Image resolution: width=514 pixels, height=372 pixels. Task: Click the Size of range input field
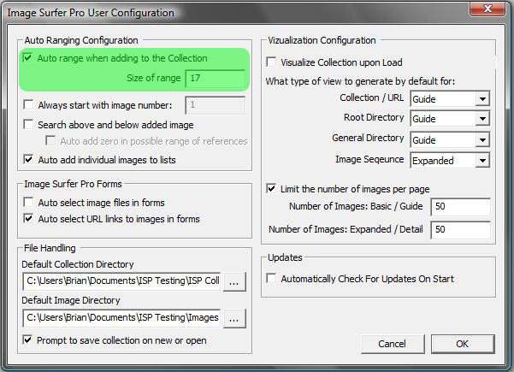(x=216, y=79)
